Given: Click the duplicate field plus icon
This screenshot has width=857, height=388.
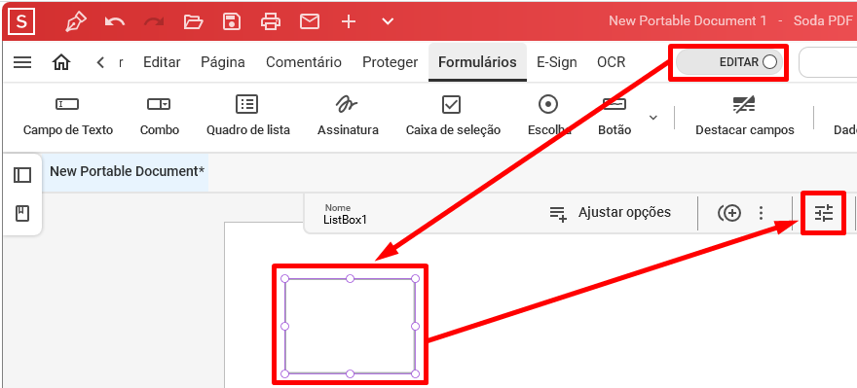Looking at the screenshot, I should click(x=729, y=213).
